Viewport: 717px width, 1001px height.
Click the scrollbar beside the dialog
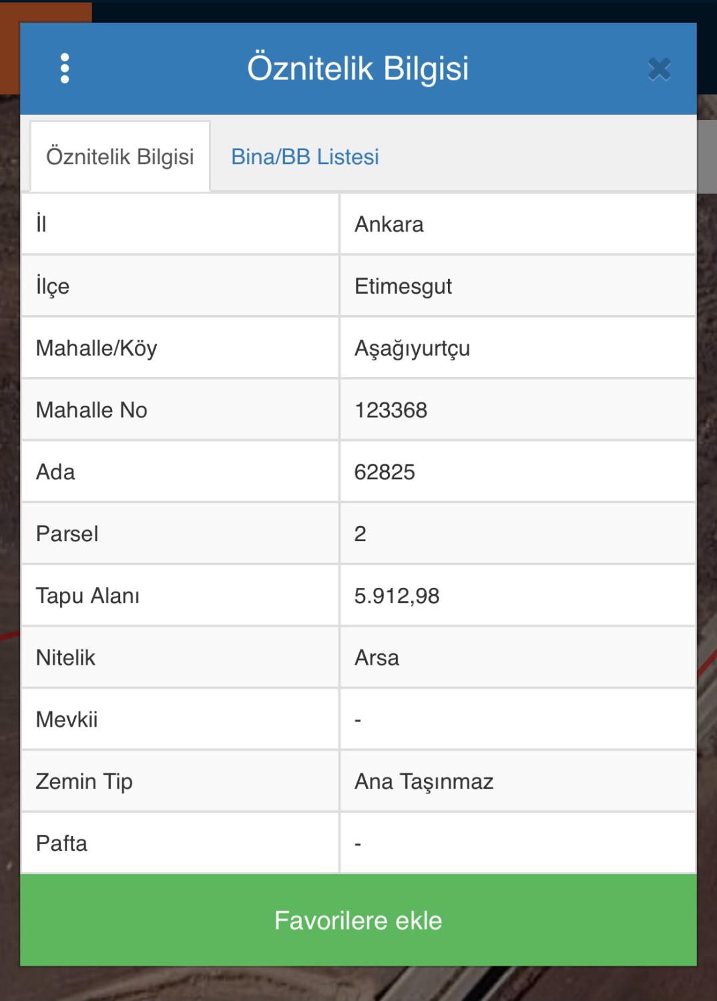click(x=706, y=157)
